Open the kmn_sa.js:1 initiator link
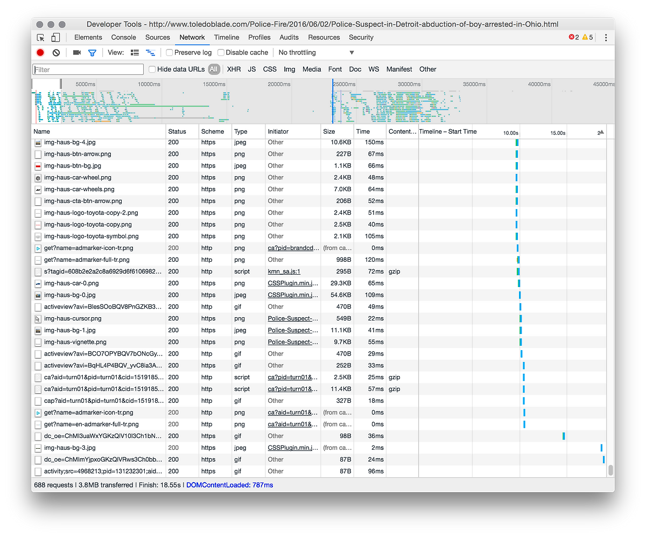Image resolution: width=646 pixels, height=537 pixels. tap(284, 272)
